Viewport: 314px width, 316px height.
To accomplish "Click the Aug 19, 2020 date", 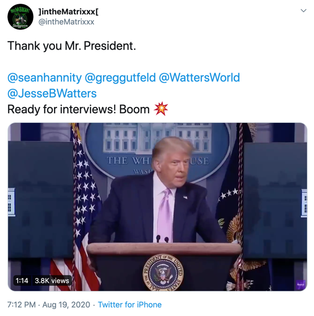I will 66,305.
